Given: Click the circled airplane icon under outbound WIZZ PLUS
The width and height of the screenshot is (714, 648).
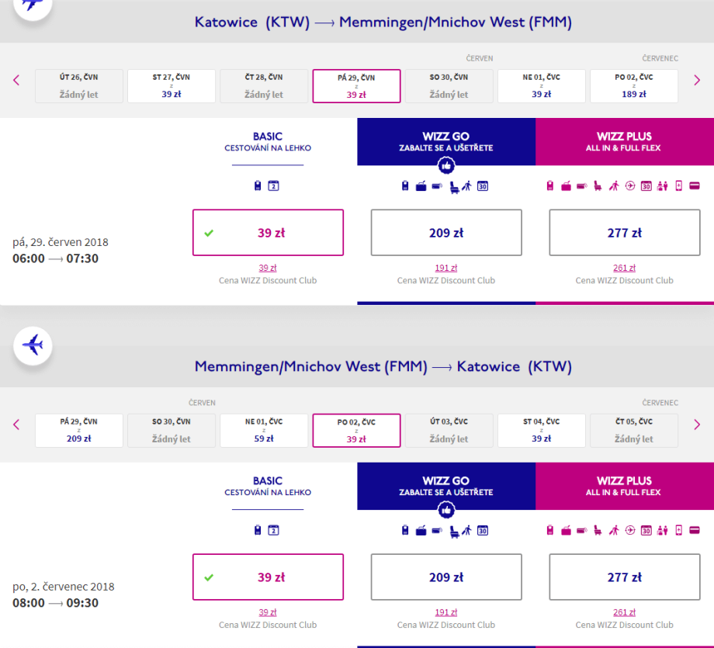Looking at the screenshot, I should coord(629,186).
